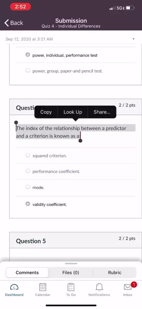Viewport: 142px width, 309px height.
Task: Tap the bottom drawer grab handle
Action: tap(71, 263)
